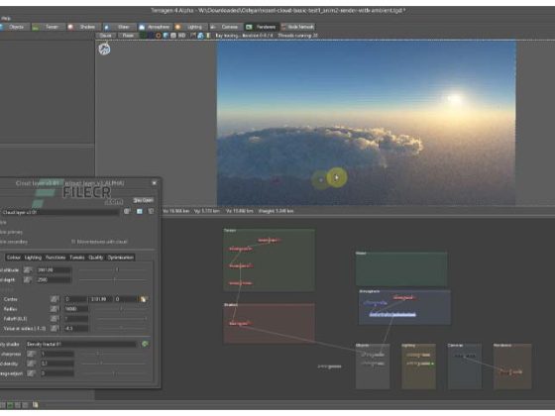Screen dimensions: 555x416
Task: Click the Pause button of the 3D preview
Action: 105,36
